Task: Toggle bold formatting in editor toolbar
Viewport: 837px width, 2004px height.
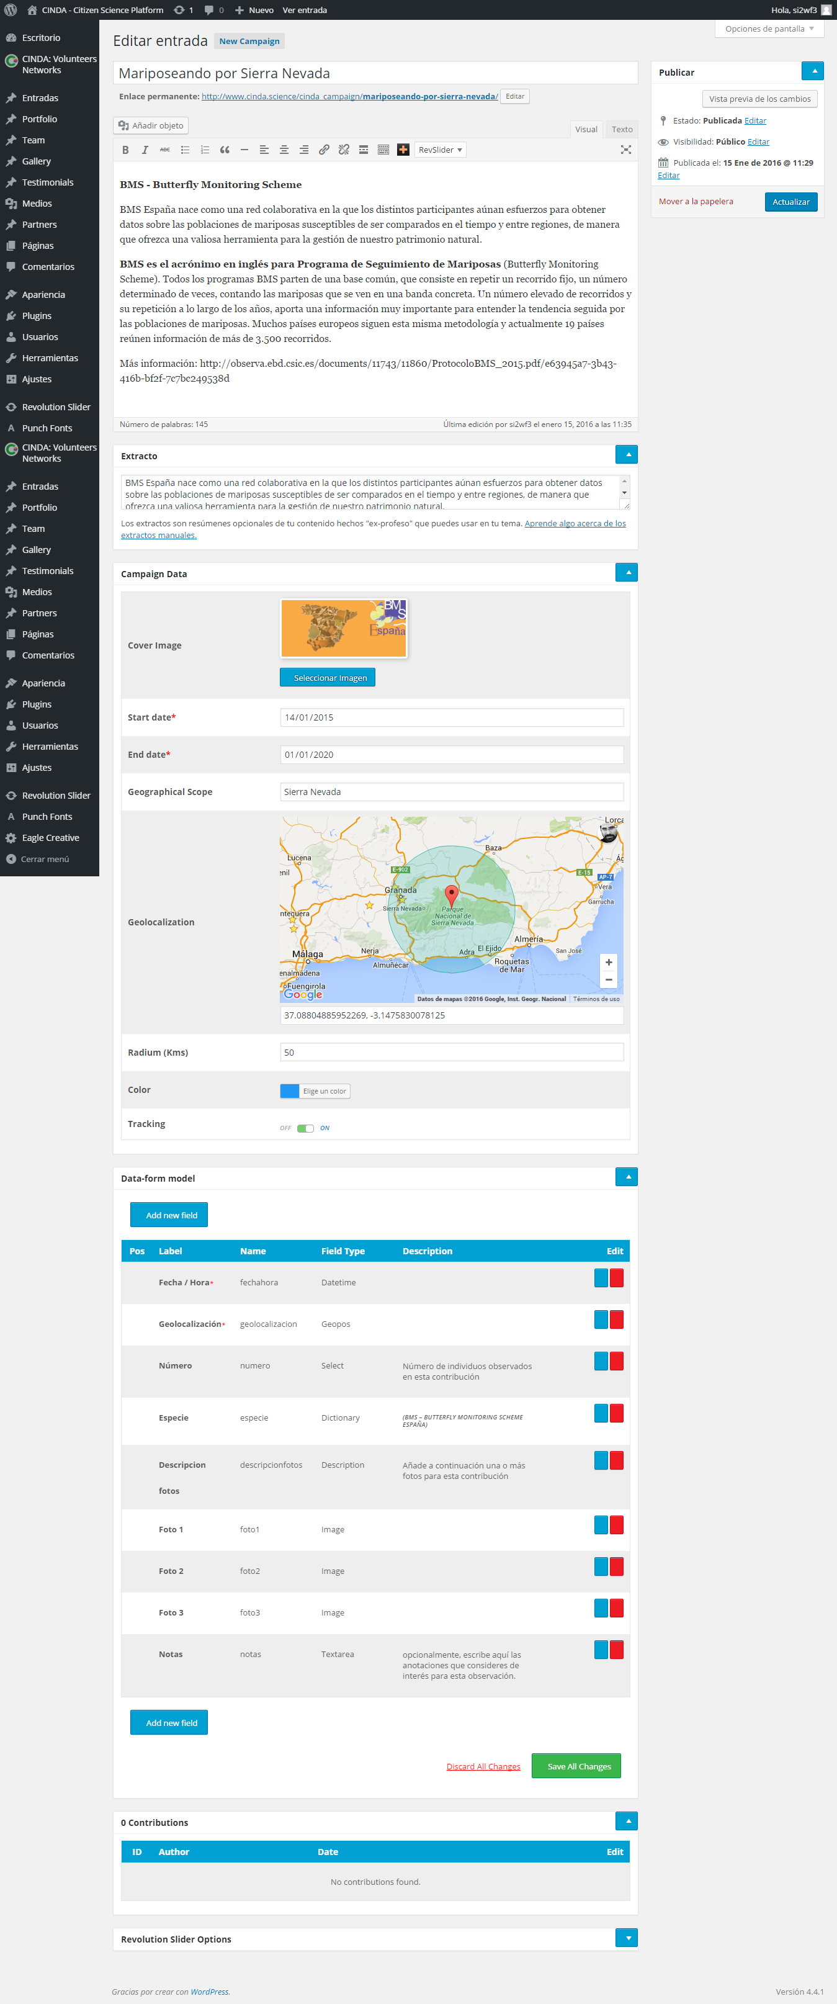Action: pyautogui.click(x=125, y=150)
